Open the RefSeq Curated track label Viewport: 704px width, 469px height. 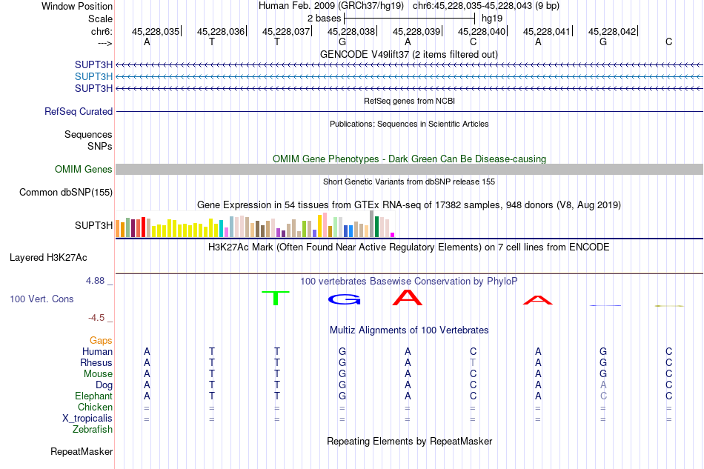(78, 111)
